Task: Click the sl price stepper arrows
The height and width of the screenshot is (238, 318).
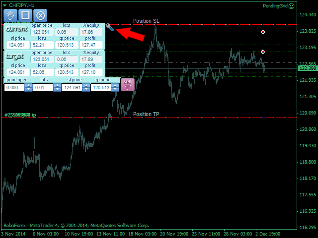Action: [86, 87]
